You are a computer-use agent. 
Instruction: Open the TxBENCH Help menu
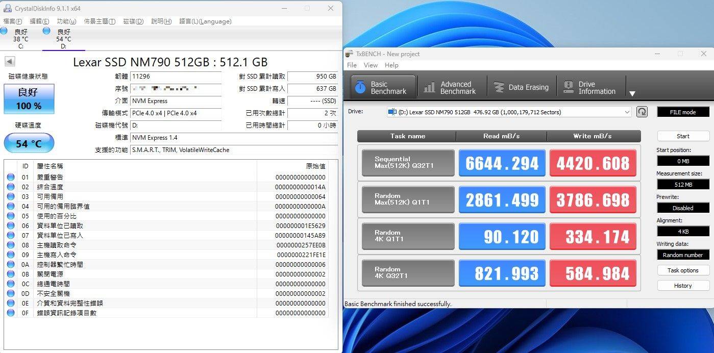coord(391,65)
